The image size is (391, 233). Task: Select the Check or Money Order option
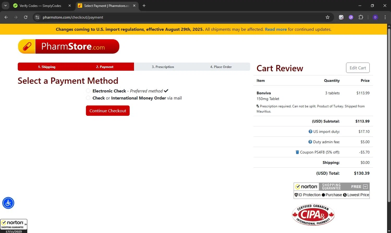[x=88, y=98]
